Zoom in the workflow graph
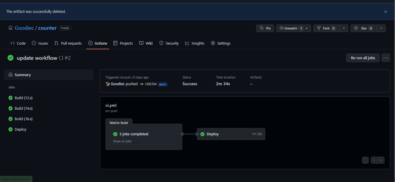Image resolution: width=395 pixels, height=182 pixels. point(381,160)
